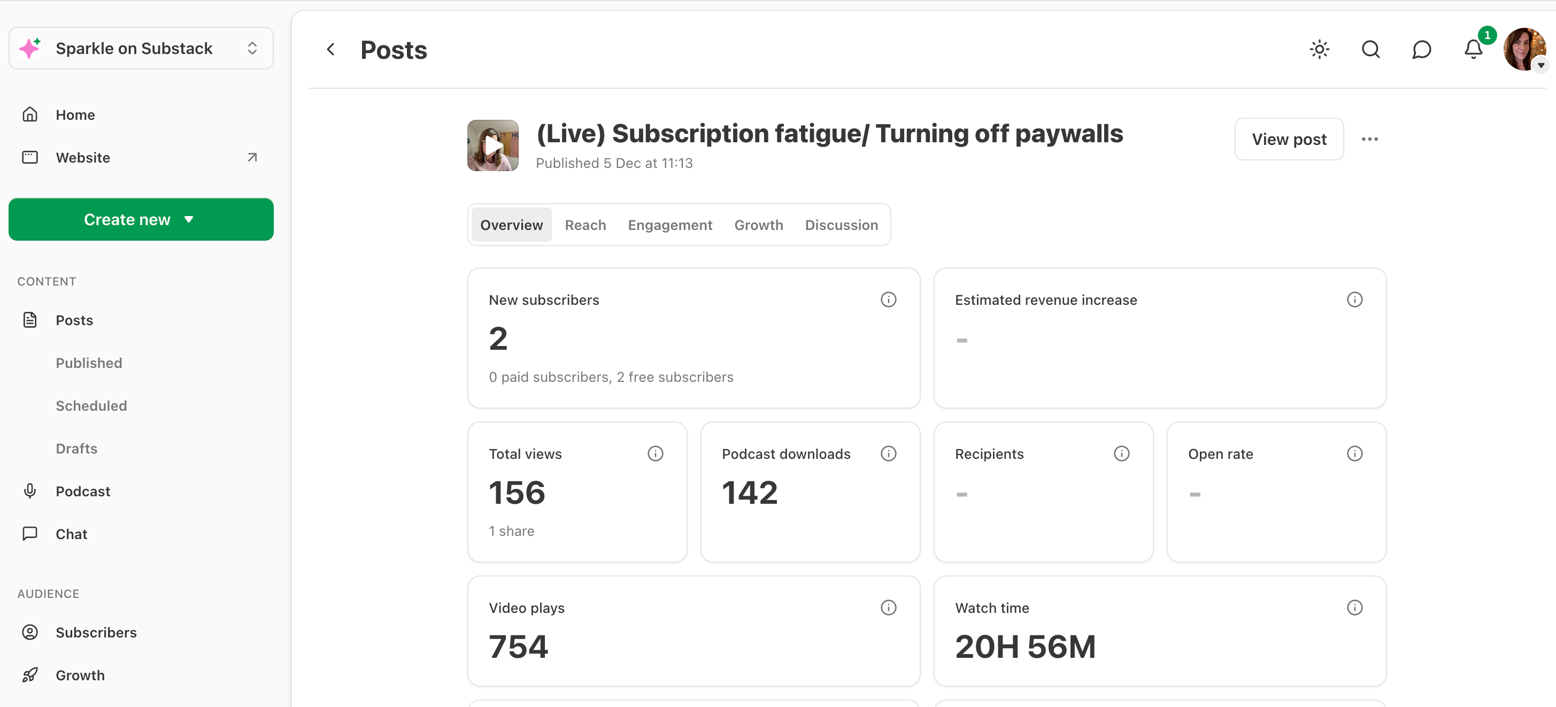
Task: Open notifications bell icon
Action: 1473,49
